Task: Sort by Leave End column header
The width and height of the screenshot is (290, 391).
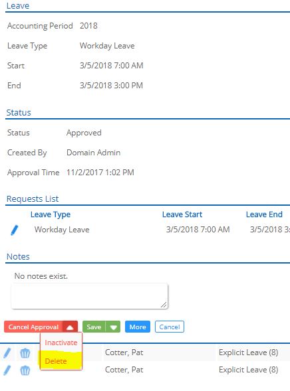Action: pyautogui.click(x=264, y=214)
